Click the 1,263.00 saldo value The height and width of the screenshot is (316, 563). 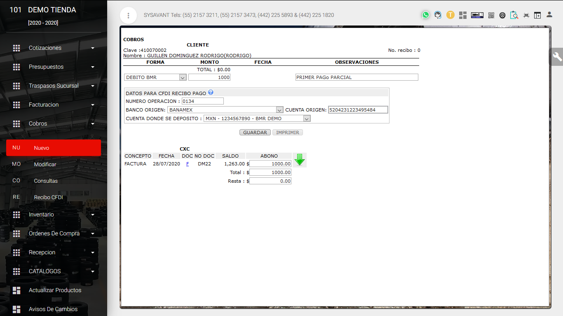click(235, 164)
